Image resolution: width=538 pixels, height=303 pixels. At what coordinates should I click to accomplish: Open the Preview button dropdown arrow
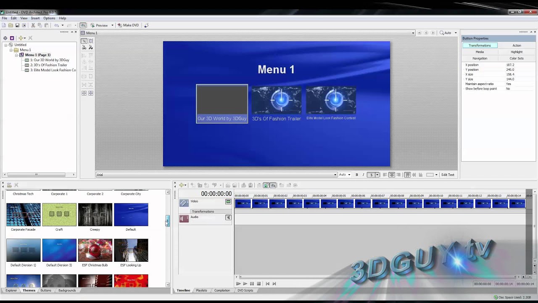point(112,25)
